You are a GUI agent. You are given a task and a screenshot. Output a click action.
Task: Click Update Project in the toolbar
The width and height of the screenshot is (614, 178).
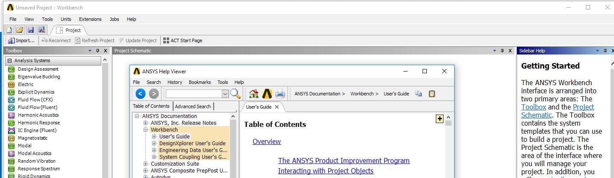[x=138, y=40]
